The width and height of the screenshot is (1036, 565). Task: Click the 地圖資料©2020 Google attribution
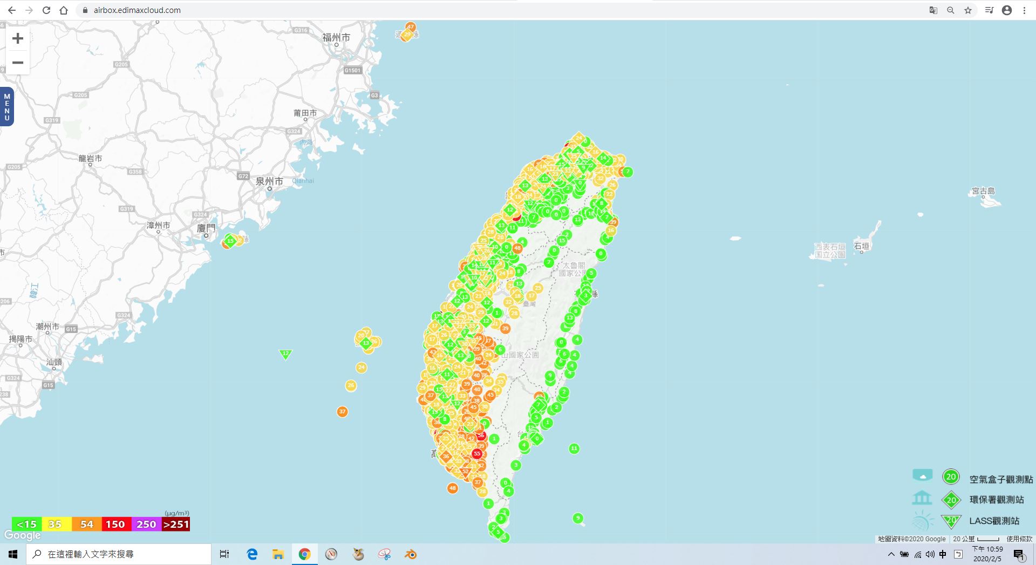tap(911, 539)
